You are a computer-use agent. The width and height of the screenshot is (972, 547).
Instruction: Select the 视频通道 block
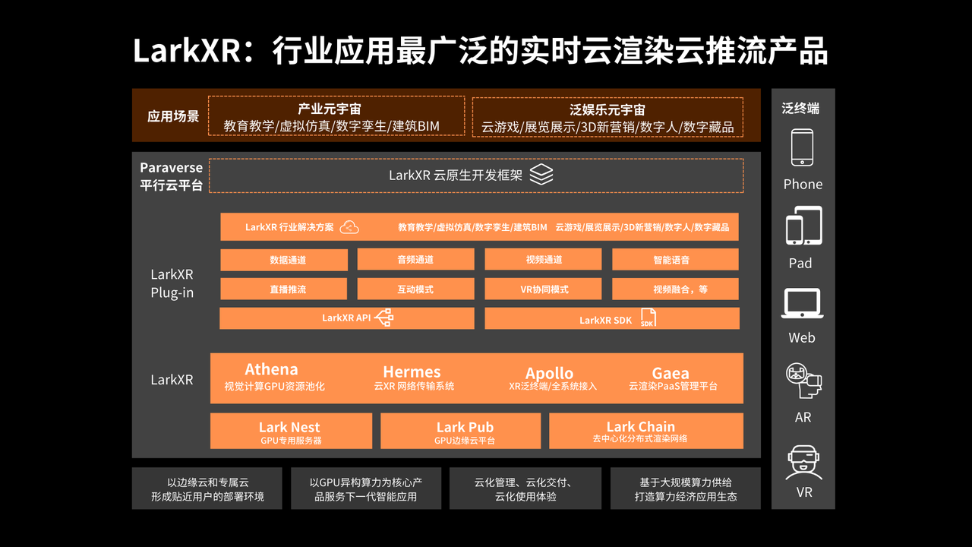click(x=544, y=260)
